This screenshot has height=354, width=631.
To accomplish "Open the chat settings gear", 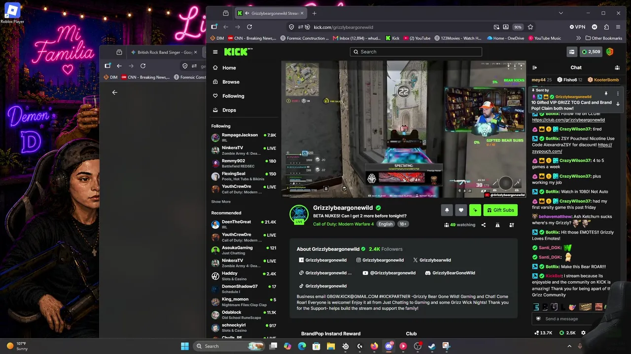I will (583, 333).
